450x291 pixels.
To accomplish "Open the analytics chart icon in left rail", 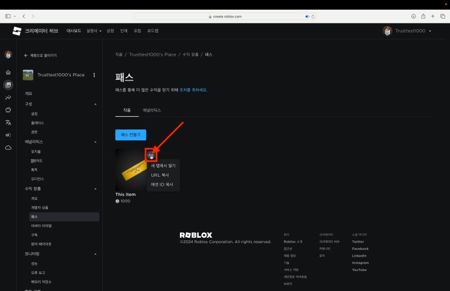I will pyautogui.click(x=8, y=97).
